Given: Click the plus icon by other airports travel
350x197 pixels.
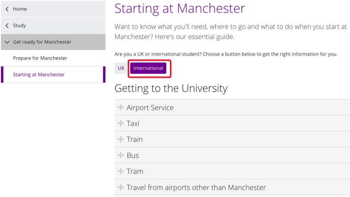Looking at the screenshot, I should (121, 187).
